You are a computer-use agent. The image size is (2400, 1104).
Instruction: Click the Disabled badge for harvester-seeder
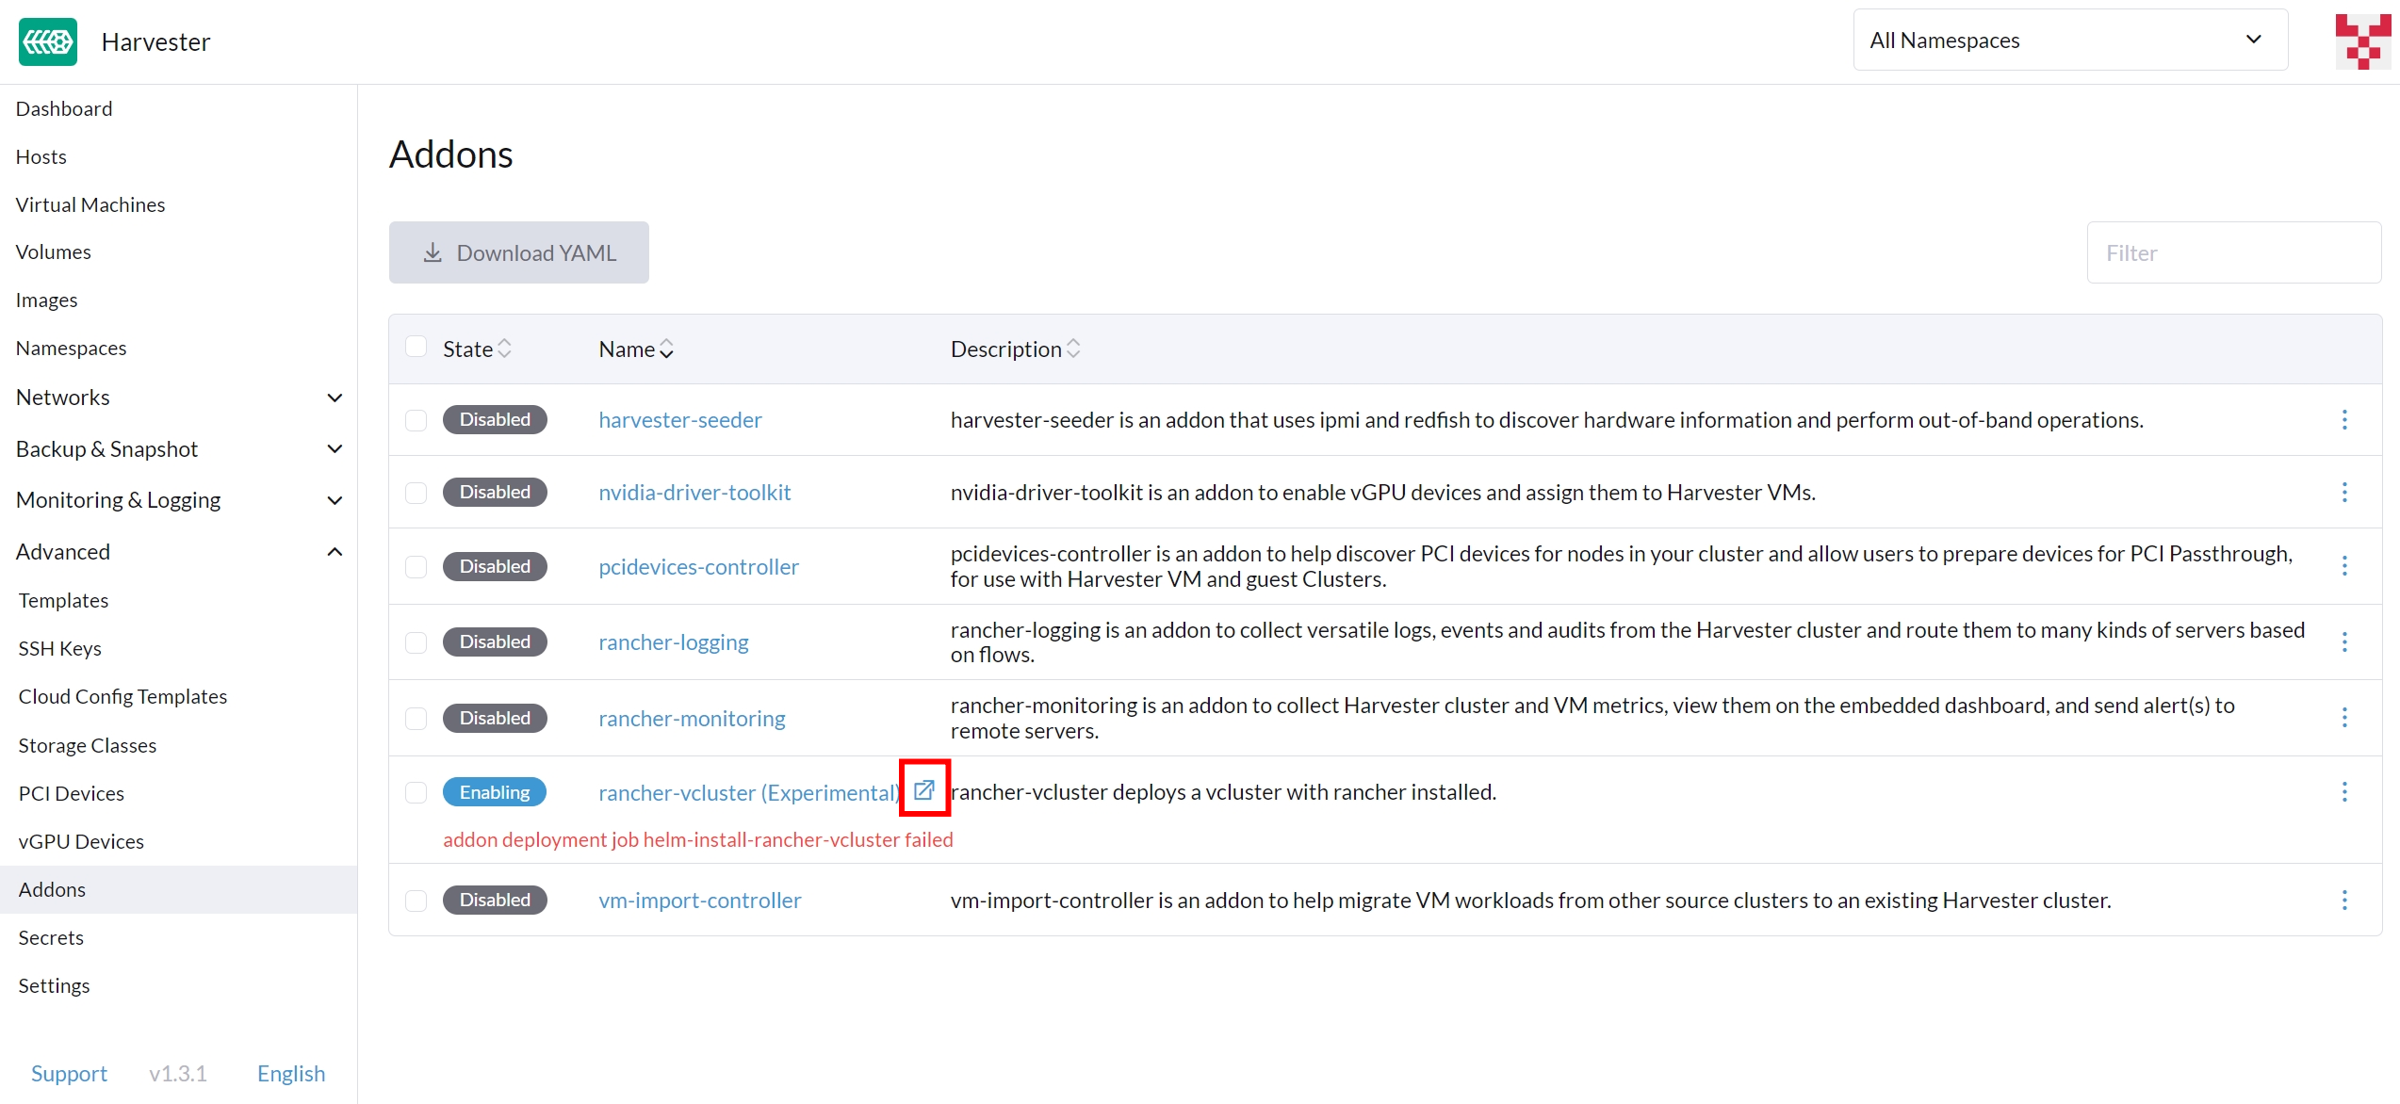495,419
